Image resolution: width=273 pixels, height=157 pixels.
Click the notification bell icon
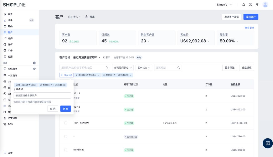click(244, 5)
